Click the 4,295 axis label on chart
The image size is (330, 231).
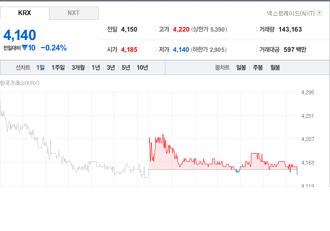click(308, 92)
